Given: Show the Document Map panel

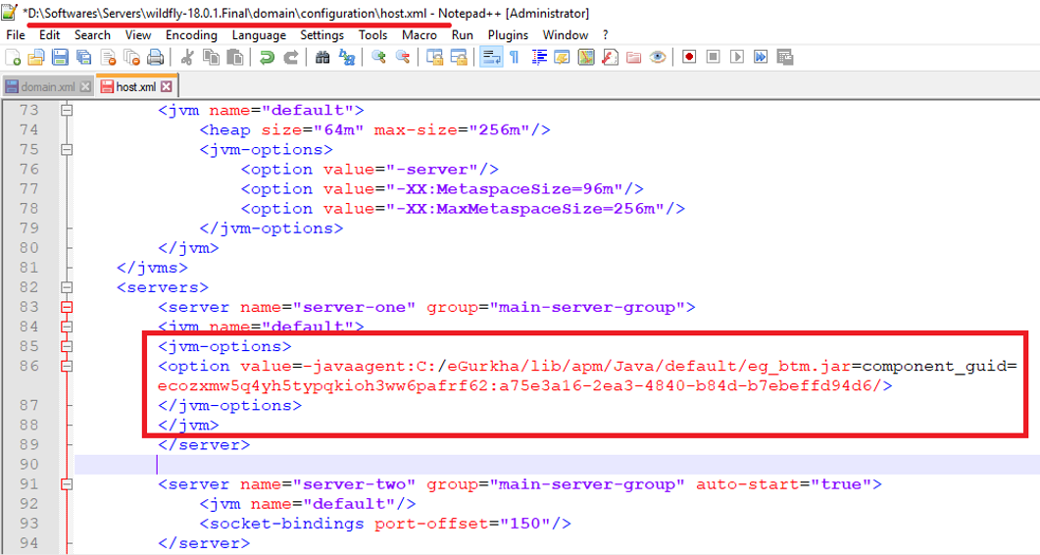Looking at the screenshot, I should pos(585,57).
